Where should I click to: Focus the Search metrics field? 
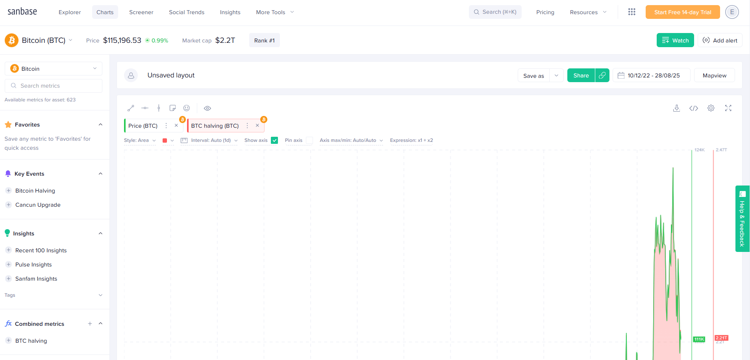(x=54, y=86)
